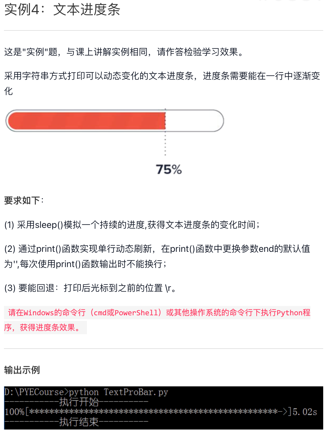Screen dimensions: 328x436
Task: Click the '100%' text in terminal output
Action: pyautogui.click(x=14, y=412)
